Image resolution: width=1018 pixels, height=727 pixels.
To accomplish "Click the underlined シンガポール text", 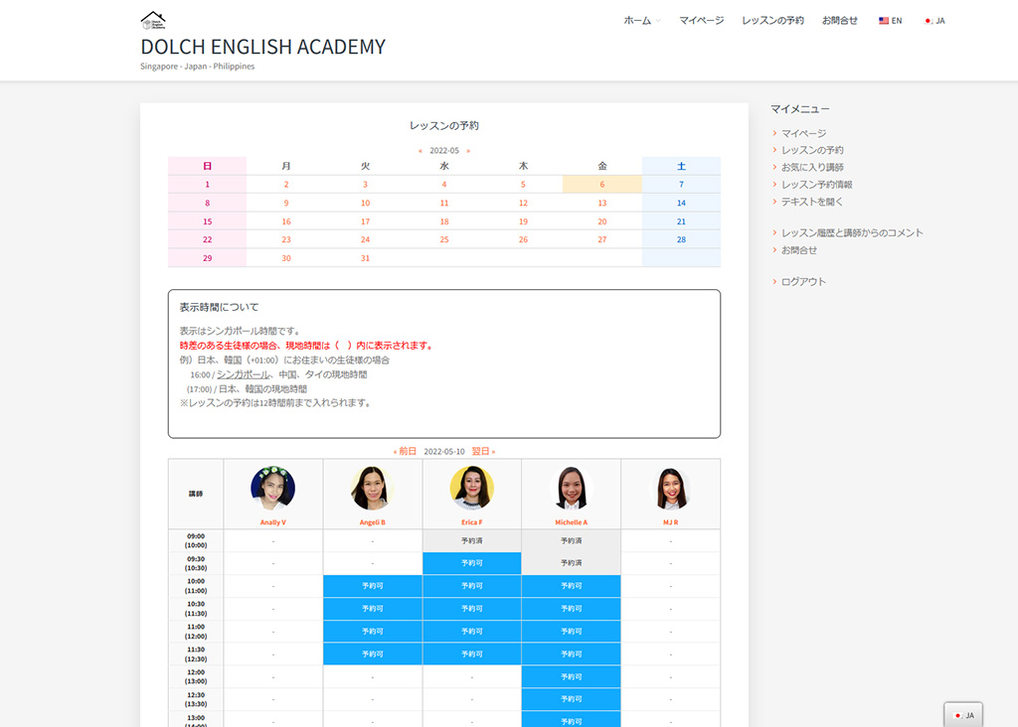I will point(243,374).
